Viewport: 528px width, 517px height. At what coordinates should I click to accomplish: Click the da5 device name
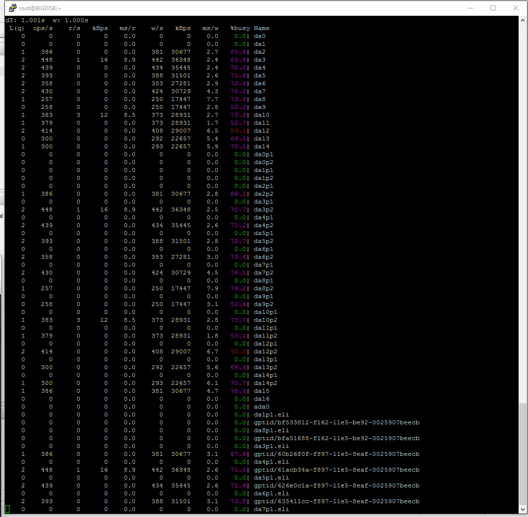260,76
